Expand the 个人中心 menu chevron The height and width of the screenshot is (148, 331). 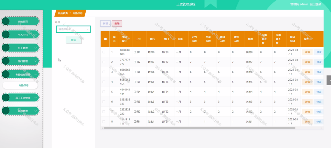click(36, 35)
